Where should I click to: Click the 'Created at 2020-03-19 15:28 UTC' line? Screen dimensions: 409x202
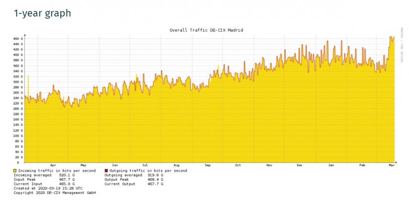pyautogui.click(x=48, y=188)
